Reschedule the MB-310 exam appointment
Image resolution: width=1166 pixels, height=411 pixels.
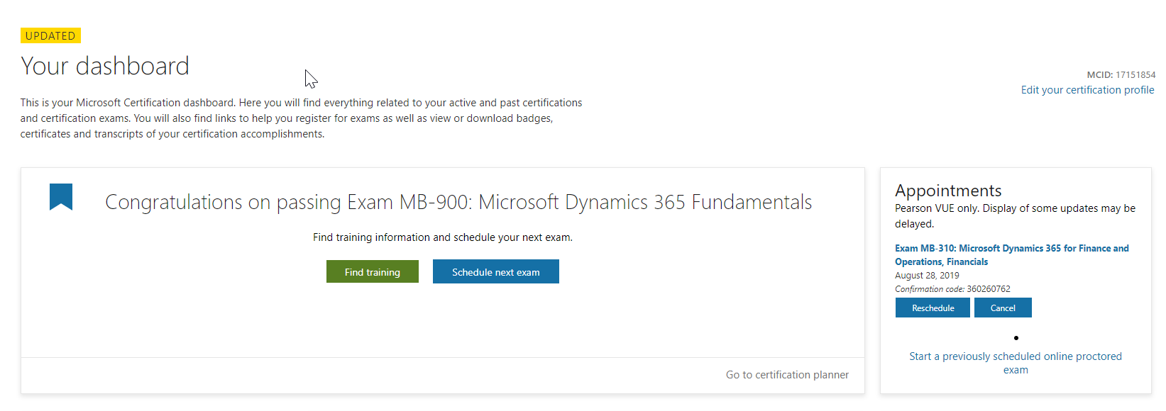click(933, 308)
